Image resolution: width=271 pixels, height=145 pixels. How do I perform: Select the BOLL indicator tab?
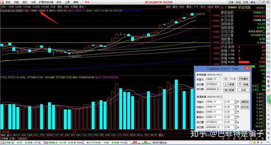point(140,135)
